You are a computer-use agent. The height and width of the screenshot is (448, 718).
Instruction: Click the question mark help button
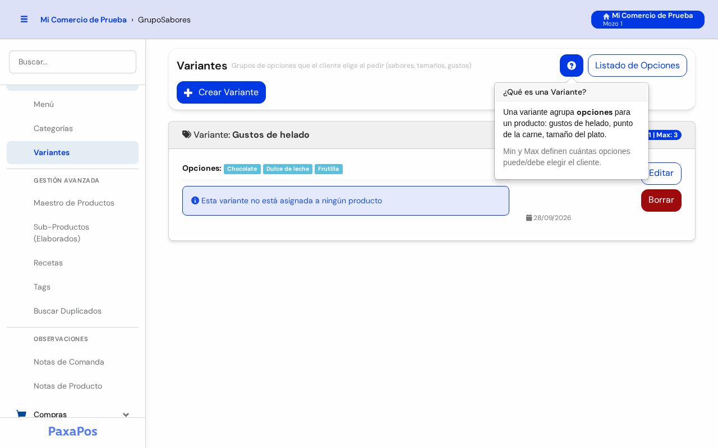click(572, 66)
